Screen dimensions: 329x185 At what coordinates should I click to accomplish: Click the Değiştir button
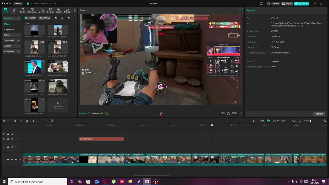(x=319, y=114)
